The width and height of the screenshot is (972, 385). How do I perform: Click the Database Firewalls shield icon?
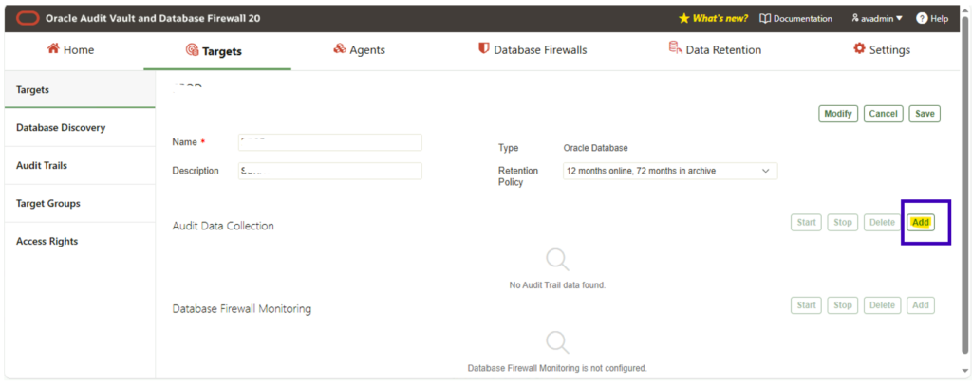(483, 49)
